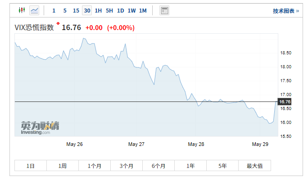Choose the 1M interval

(143, 10)
